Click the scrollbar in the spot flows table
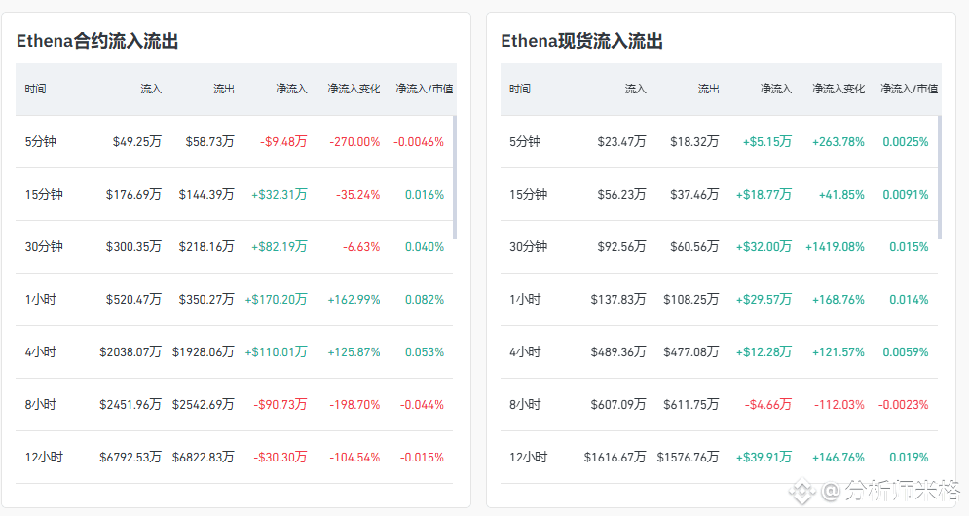This screenshot has height=516, width=969. point(940,177)
